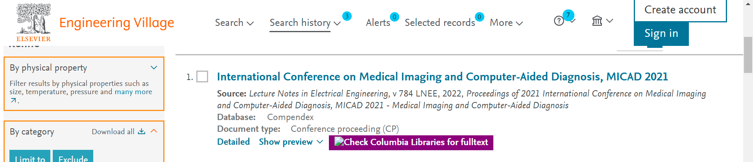This screenshot has height=162, width=753.
Task: Open the Search dropdown menu
Action: (x=234, y=23)
